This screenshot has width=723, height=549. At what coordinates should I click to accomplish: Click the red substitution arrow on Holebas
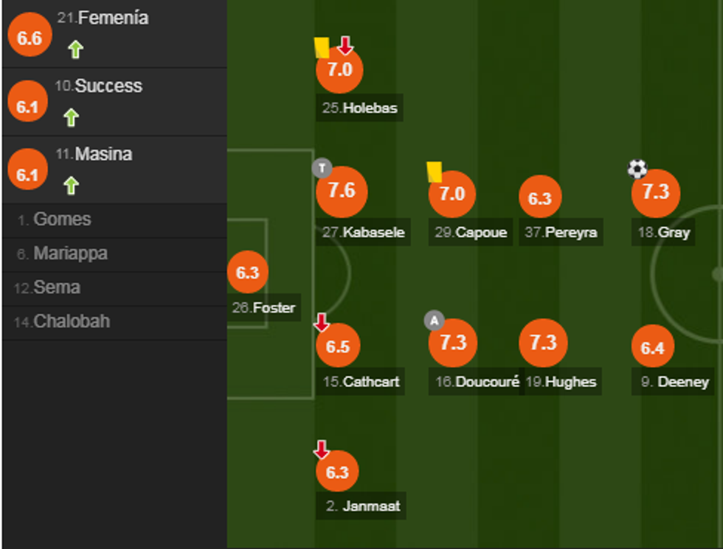click(345, 46)
